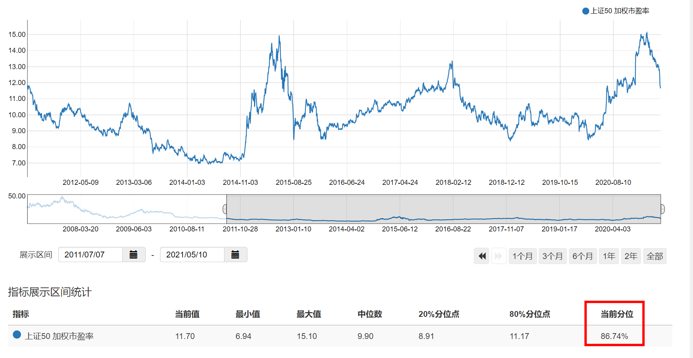
Task: Click the 2012-05-09 axis label
Action: (x=81, y=182)
